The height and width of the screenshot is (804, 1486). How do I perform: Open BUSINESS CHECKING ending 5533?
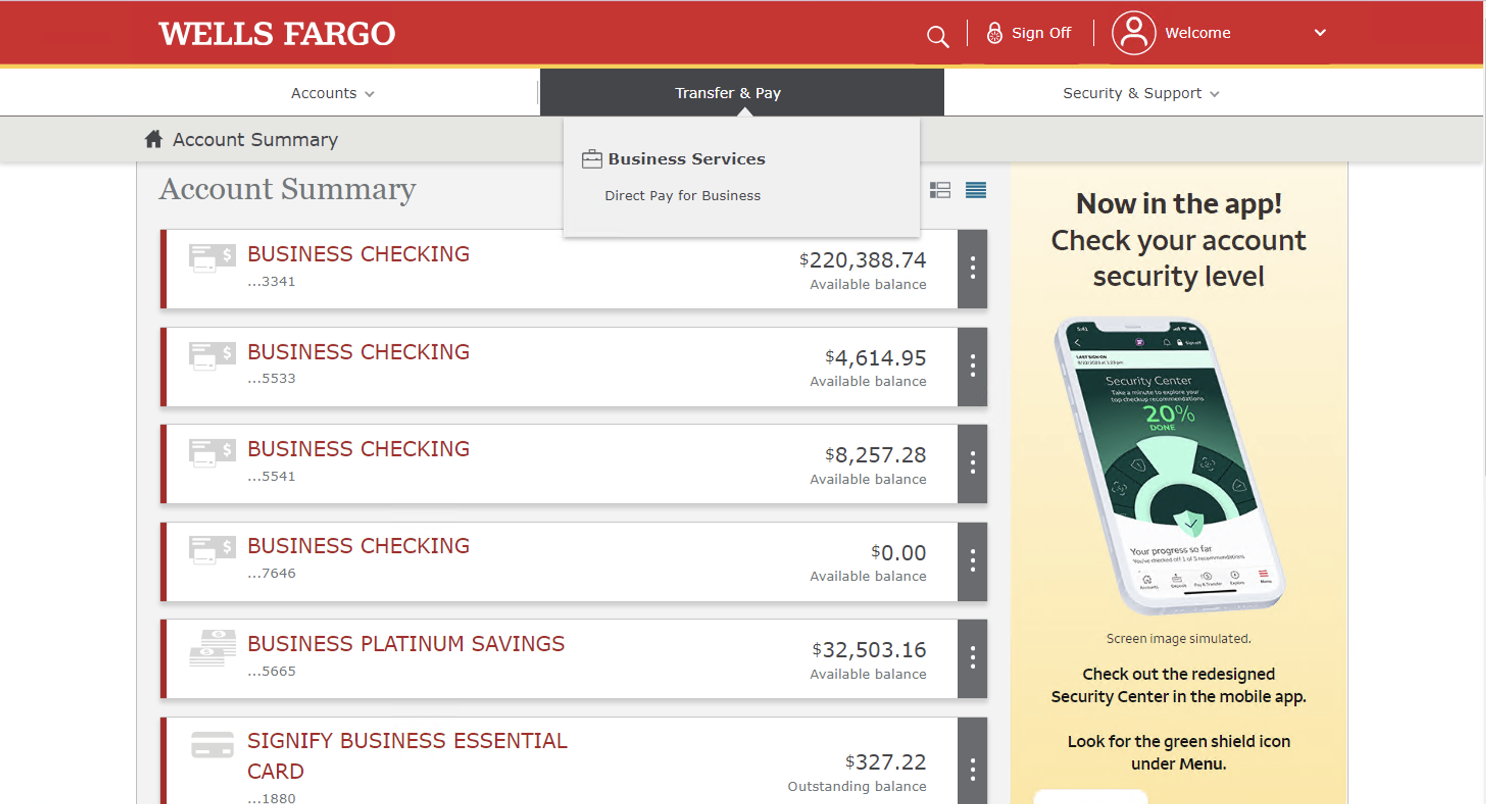tap(358, 352)
